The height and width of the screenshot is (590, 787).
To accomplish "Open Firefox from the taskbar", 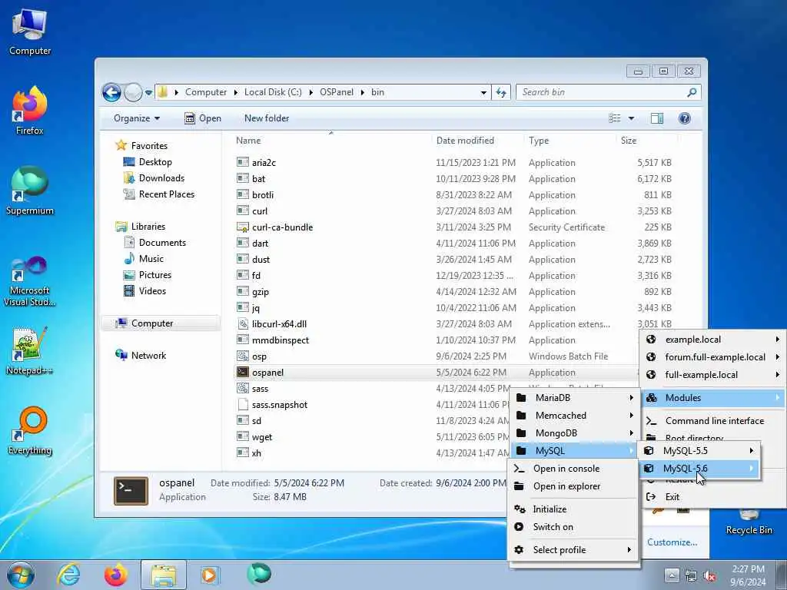I will coord(116,575).
